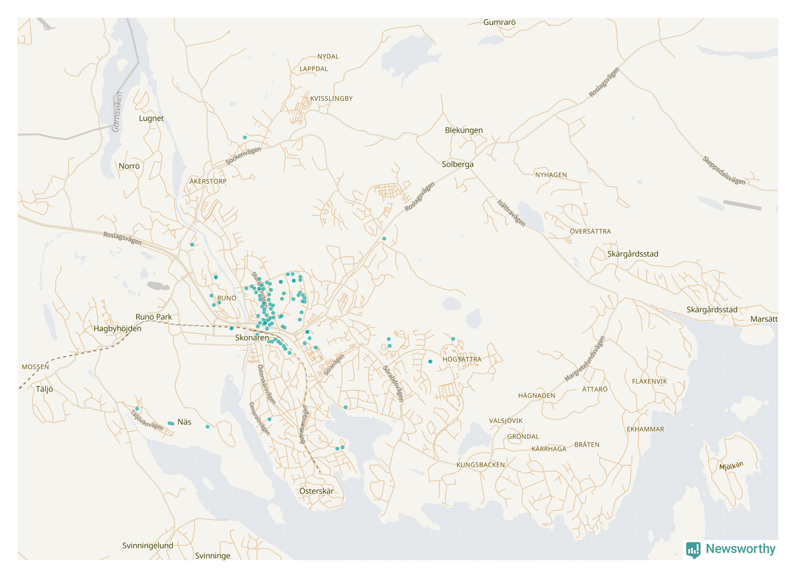Click the Newsworthy bar chart logo icon
The height and width of the screenshot is (578, 796).
click(693, 549)
